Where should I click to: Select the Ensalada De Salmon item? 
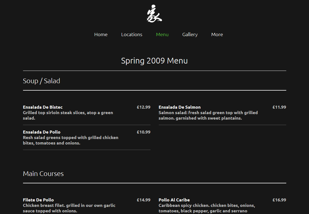coord(180,107)
